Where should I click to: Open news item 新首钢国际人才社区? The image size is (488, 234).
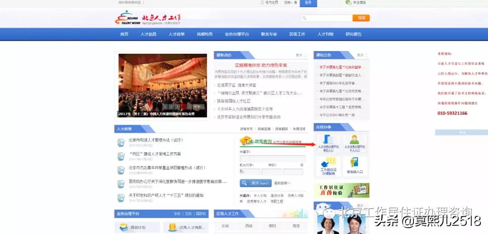[x=234, y=101]
